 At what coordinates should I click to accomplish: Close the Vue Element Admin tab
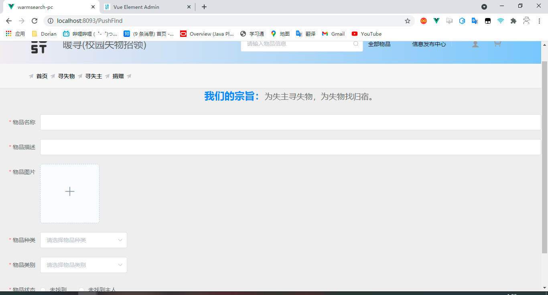[189, 7]
